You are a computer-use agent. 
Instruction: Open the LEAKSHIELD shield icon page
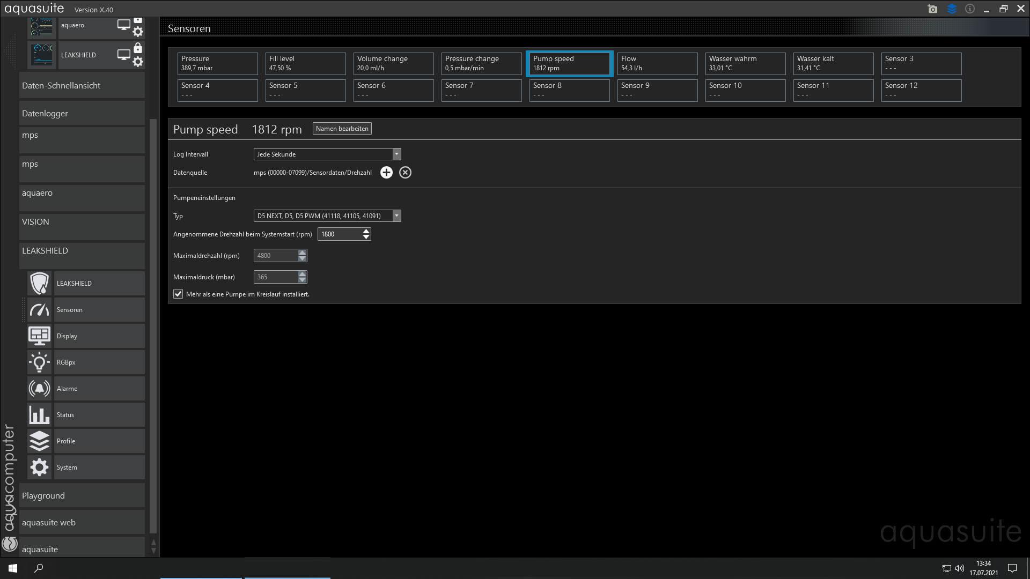tap(39, 284)
